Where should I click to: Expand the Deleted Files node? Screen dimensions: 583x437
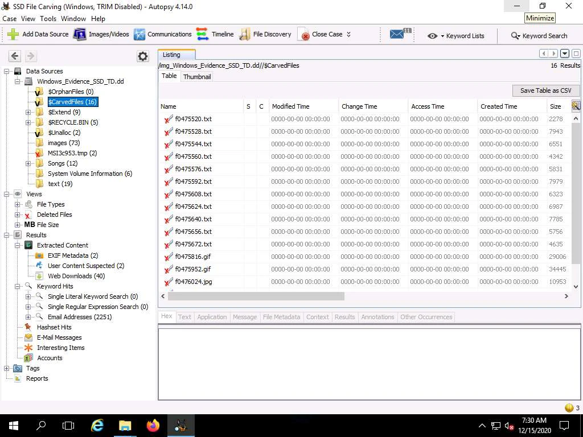tap(17, 215)
